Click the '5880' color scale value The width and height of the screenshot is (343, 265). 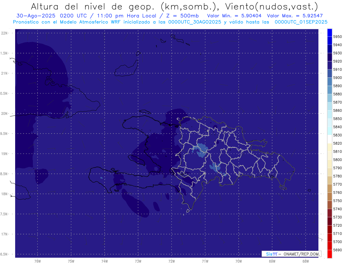[x=338, y=94]
